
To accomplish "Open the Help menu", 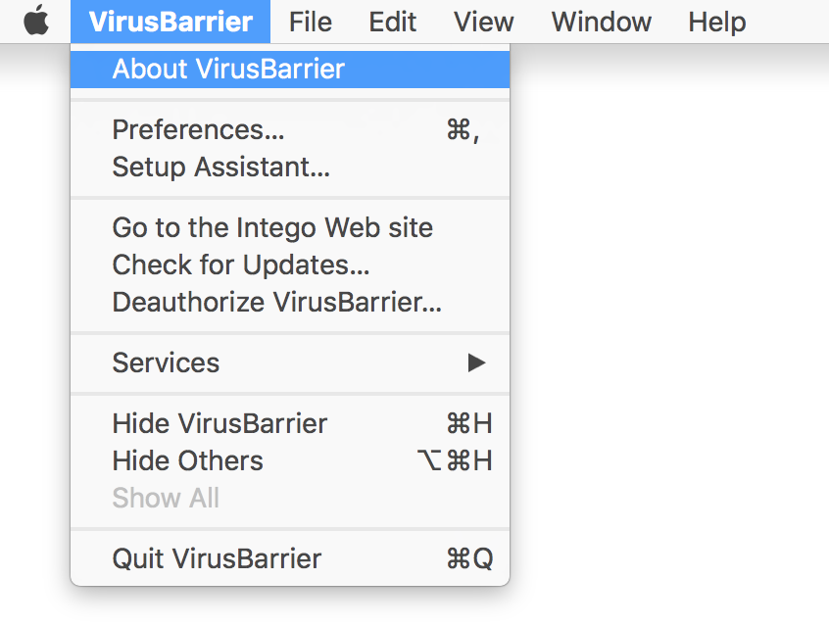I will point(717,22).
